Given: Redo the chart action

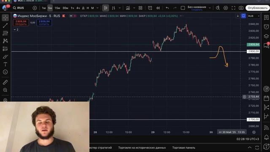Looking at the screenshot, I should pos(175,8).
